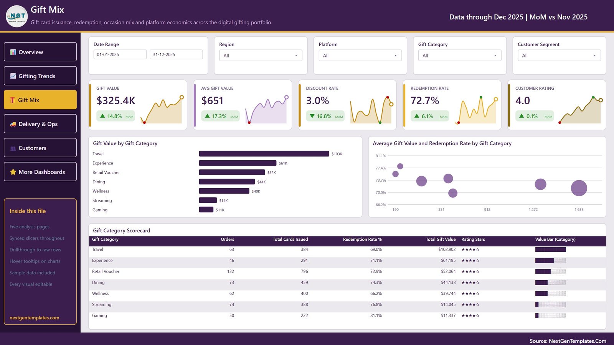Click the Wellness bar showing $40K
614x345 pixels.
click(x=224, y=191)
